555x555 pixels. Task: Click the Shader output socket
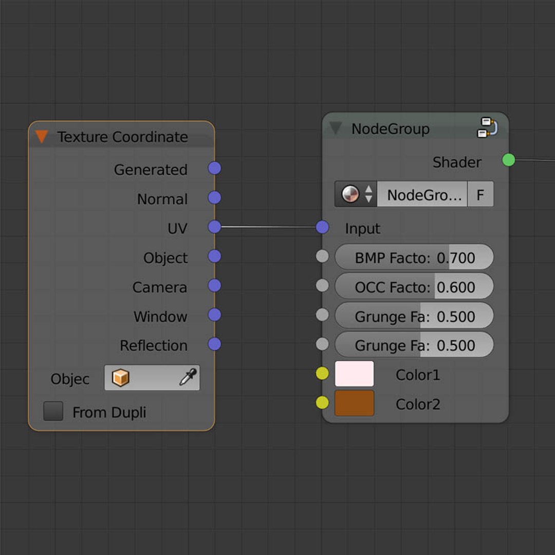click(x=508, y=160)
